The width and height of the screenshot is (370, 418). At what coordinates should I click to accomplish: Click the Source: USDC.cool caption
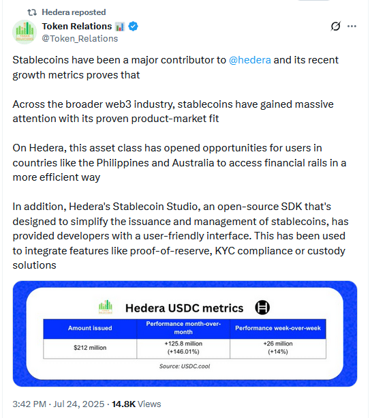185,366
